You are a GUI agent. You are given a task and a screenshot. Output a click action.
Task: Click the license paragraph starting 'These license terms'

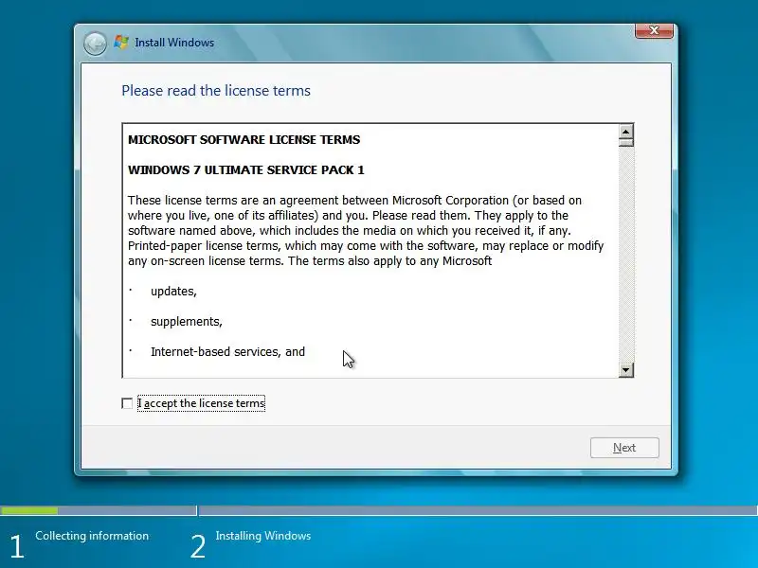point(366,230)
